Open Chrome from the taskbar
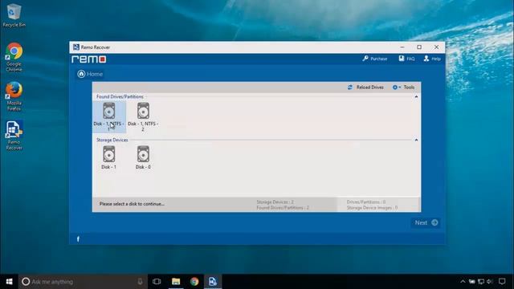 pyautogui.click(x=194, y=282)
